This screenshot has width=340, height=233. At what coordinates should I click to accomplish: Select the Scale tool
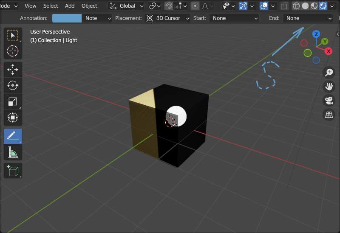(x=13, y=101)
